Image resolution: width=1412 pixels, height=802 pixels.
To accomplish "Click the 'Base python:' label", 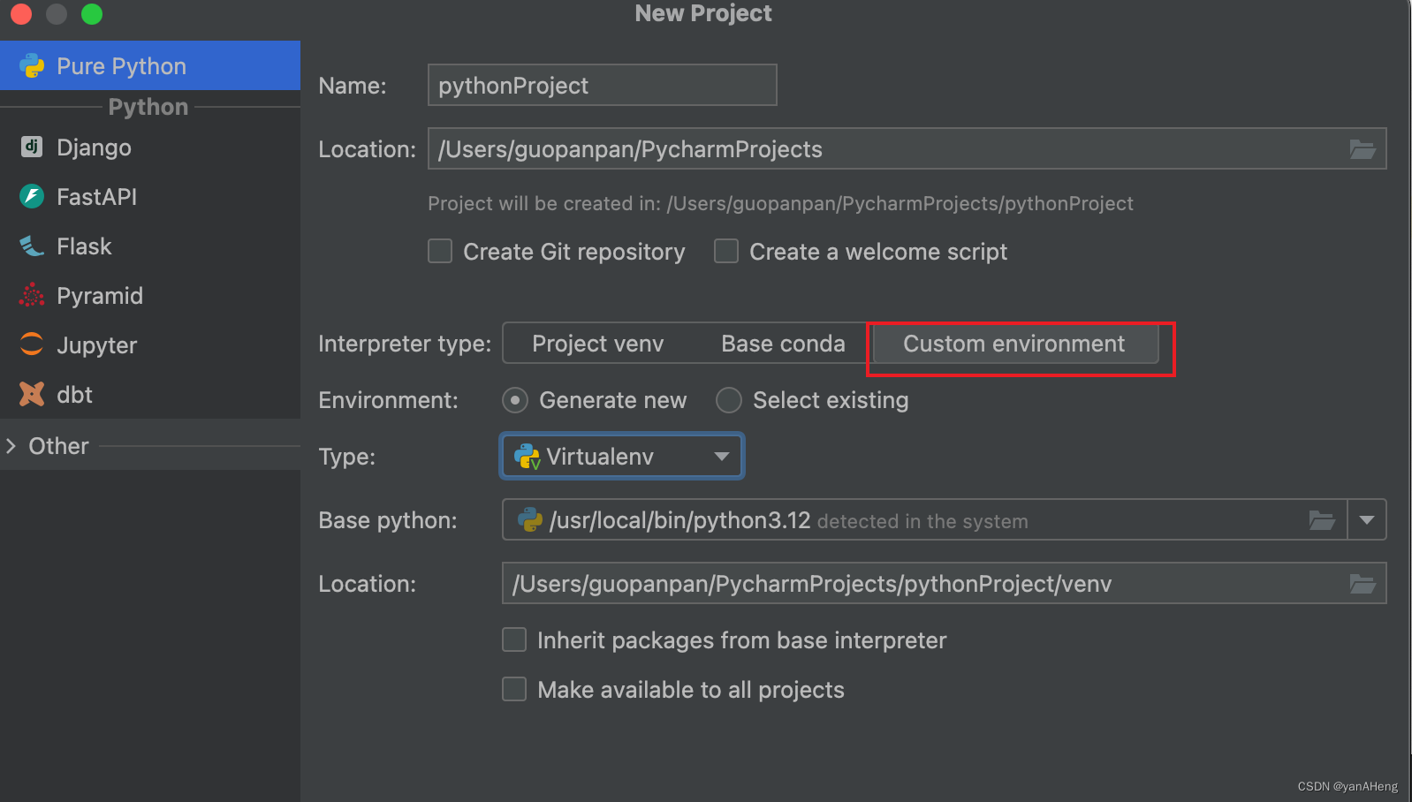I will click(x=388, y=520).
